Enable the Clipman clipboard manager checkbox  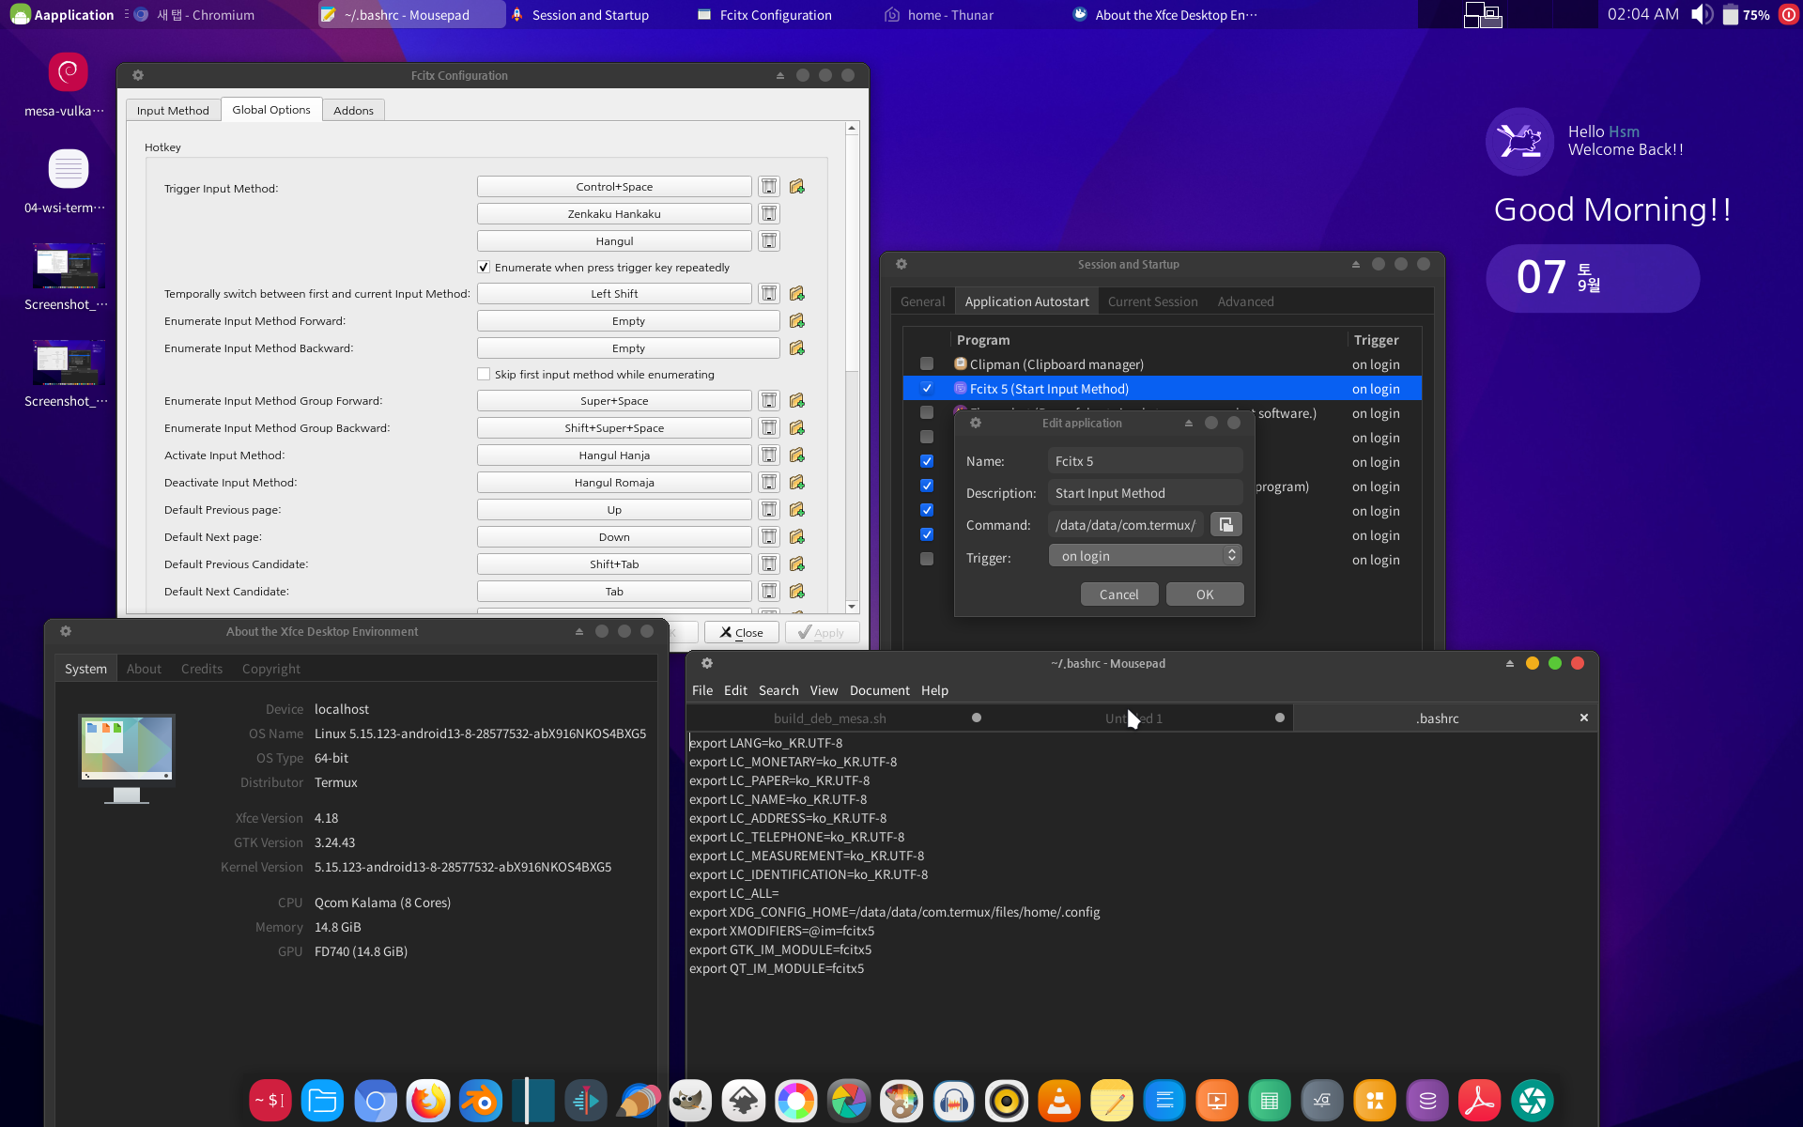tap(927, 363)
